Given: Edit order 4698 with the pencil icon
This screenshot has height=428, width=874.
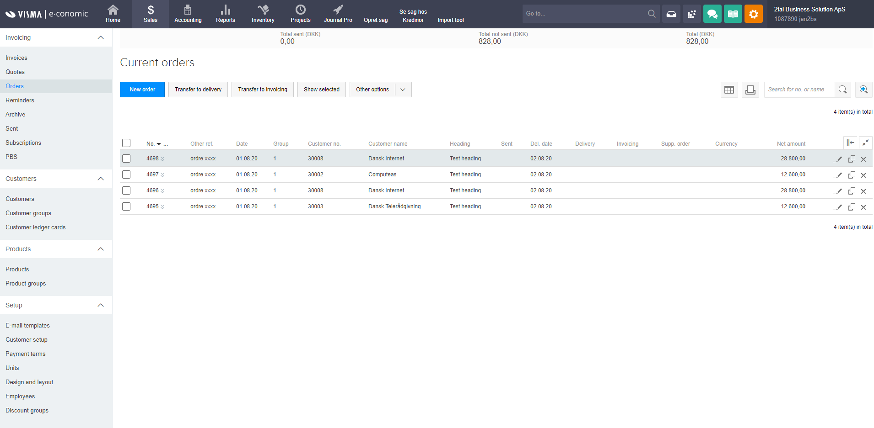Looking at the screenshot, I should [x=838, y=159].
